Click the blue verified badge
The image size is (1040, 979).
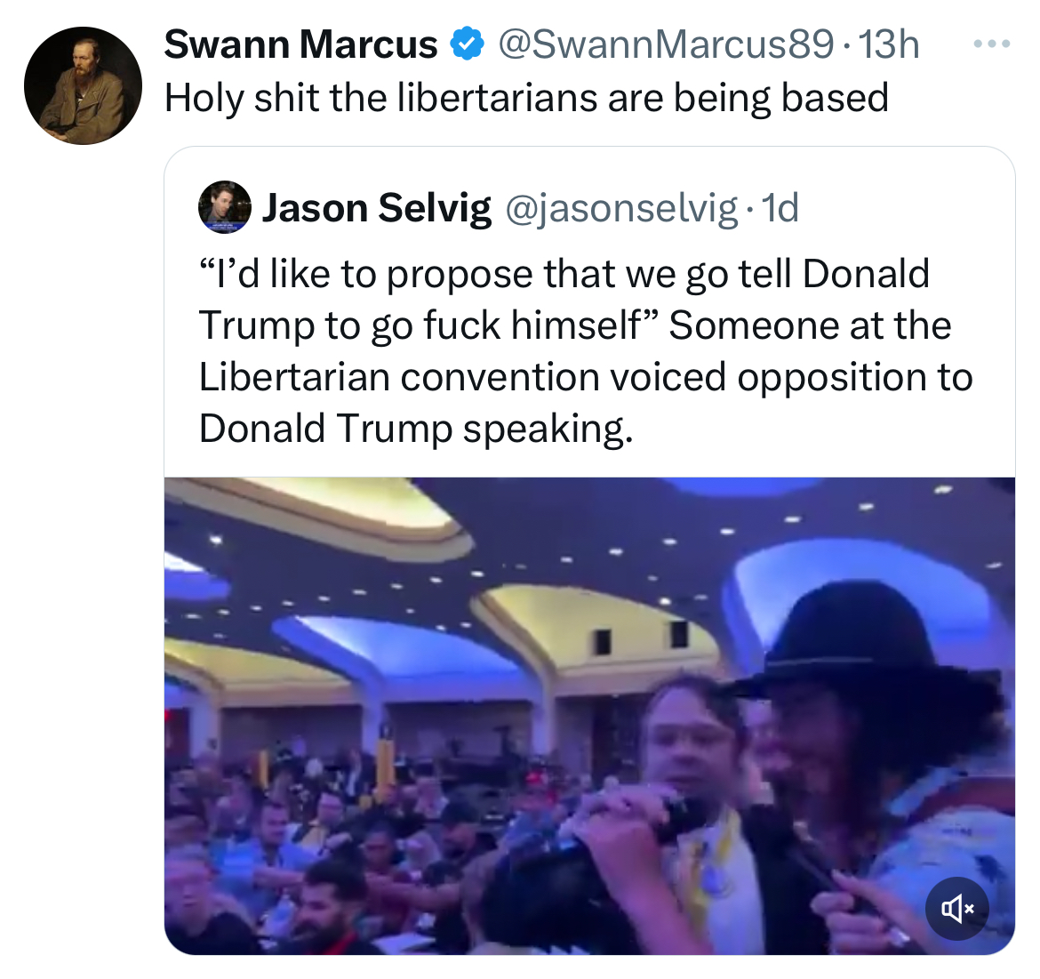(468, 44)
